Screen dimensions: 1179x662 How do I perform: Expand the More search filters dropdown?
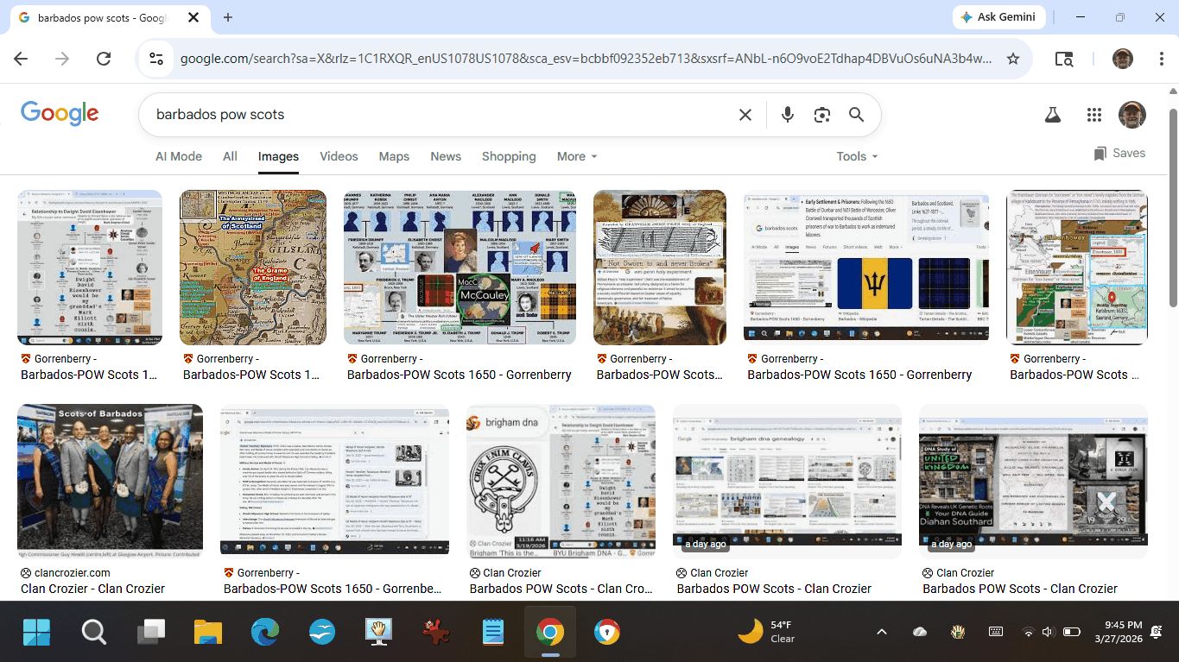click(576, 156)
